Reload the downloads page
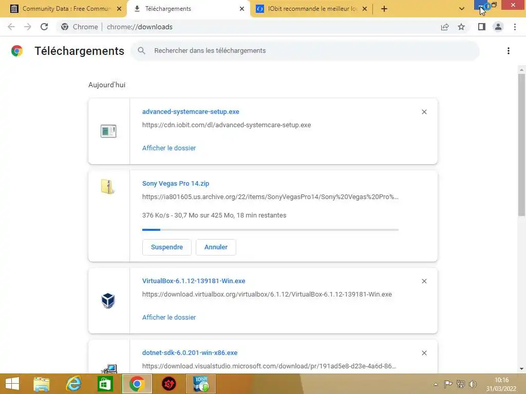The image size is (526, 394). (x=44, y=27)
